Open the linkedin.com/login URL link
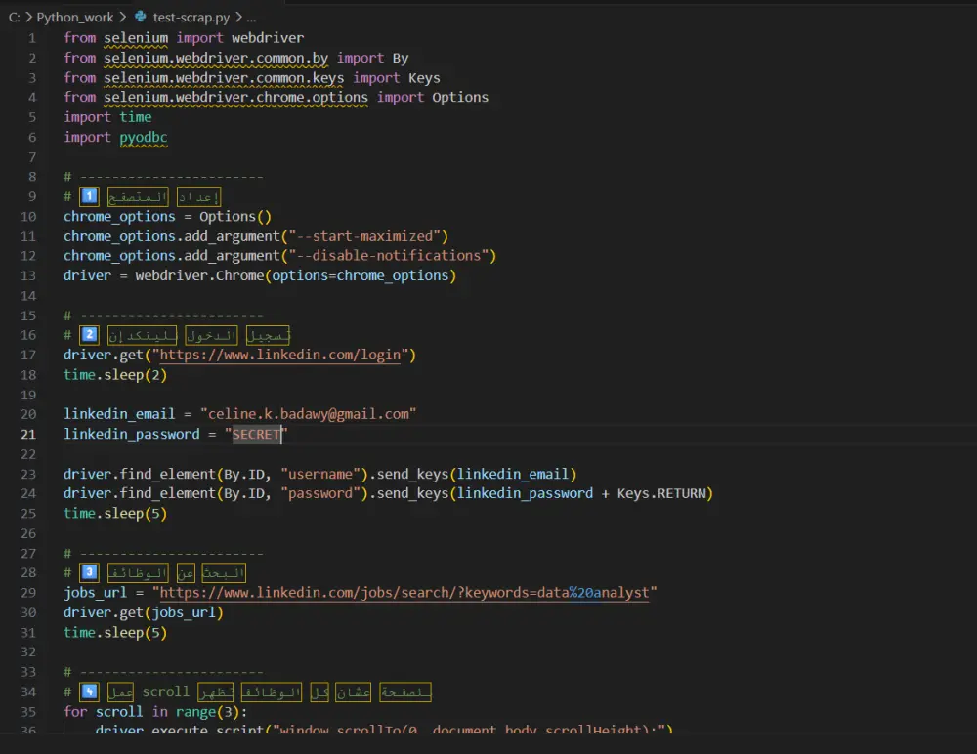This screenshot has height=754, width=977. [280, 356]
